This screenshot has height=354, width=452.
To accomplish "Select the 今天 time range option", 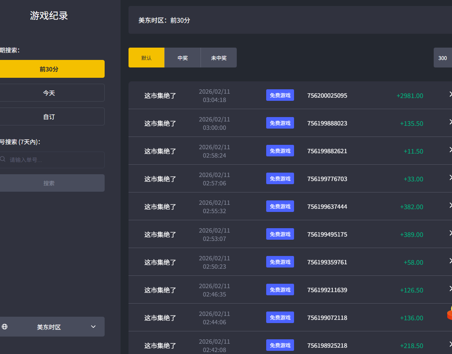I will [x=49, y=93].
